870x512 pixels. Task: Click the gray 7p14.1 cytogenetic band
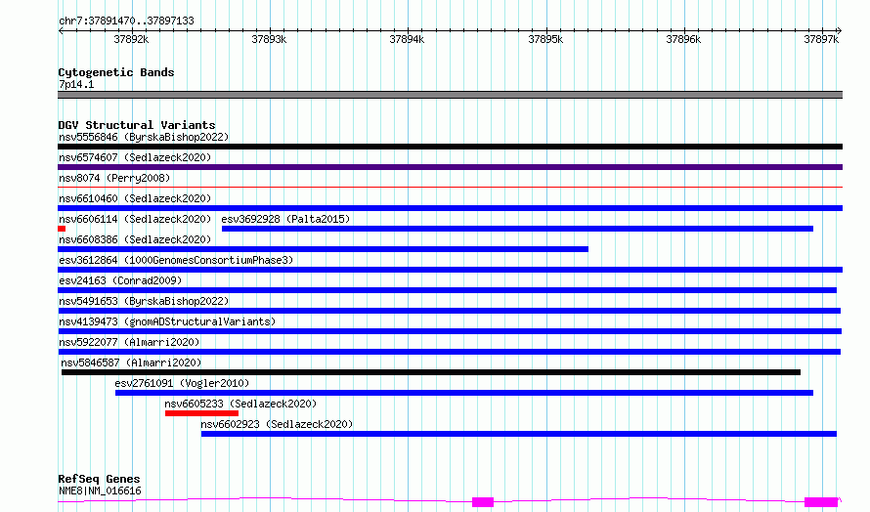450,95
